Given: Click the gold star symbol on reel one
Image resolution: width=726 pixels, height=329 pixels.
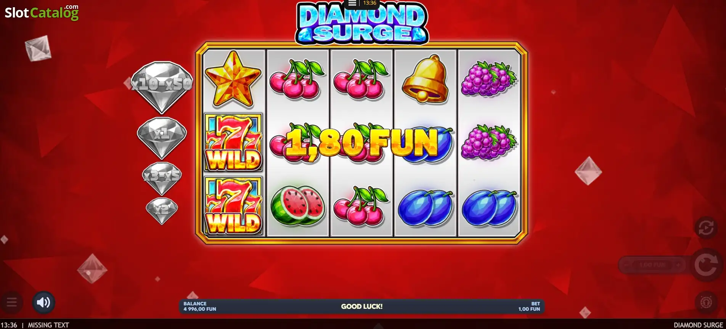Looking at the screenshot, I should pos(233,79).
